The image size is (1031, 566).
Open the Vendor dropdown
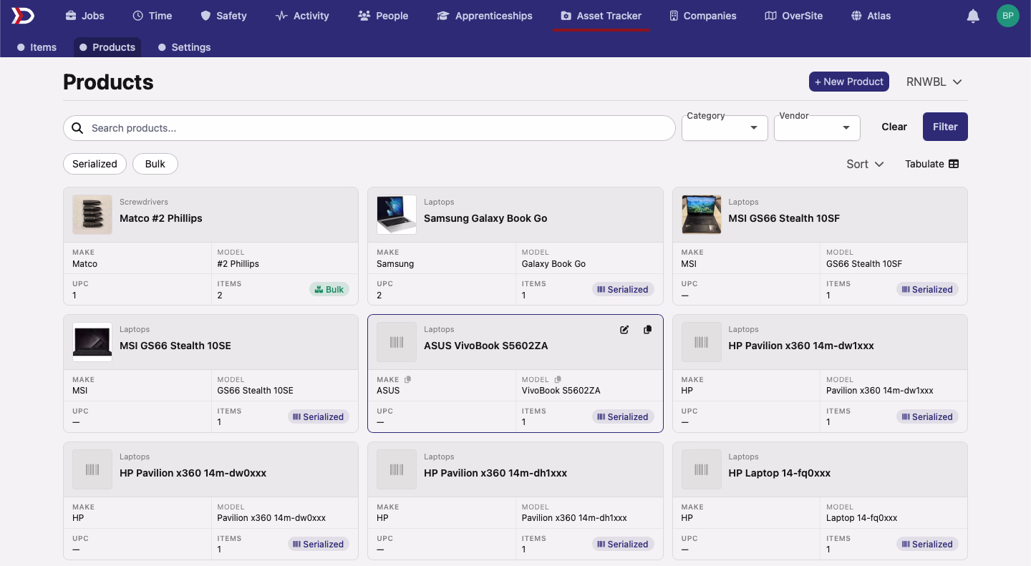817,127
